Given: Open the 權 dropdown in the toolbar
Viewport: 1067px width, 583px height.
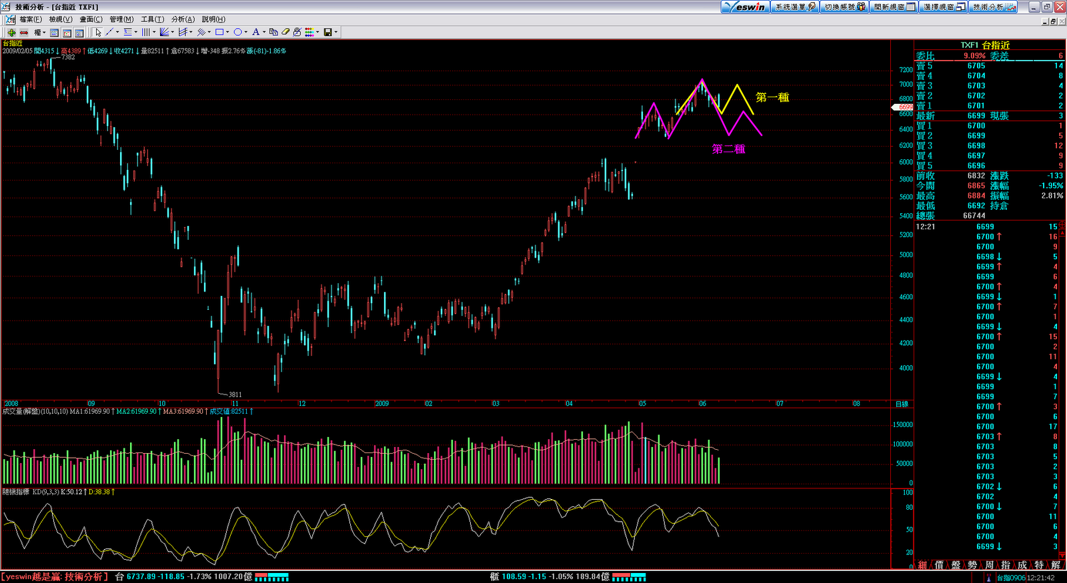Looking at the screenshot, I should [x=40, y=32].
